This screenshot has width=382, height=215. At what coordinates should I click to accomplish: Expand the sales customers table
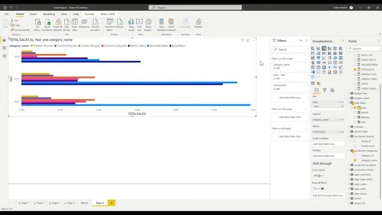[349, 174]
